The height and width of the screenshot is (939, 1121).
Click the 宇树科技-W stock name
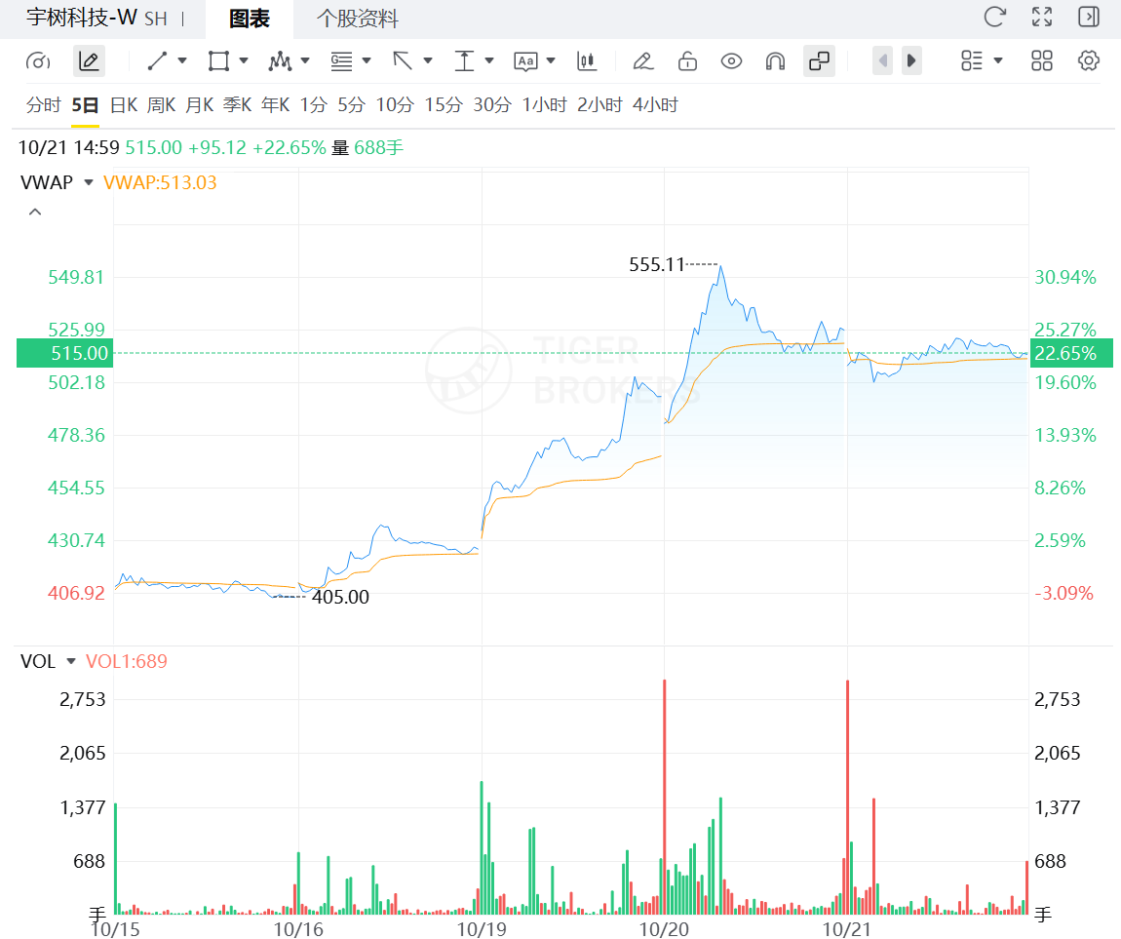point(82,18)
